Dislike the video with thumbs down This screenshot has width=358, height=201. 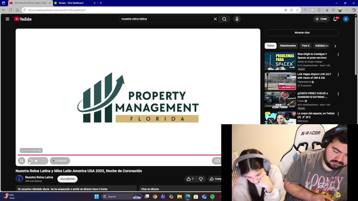coord(201,179)
